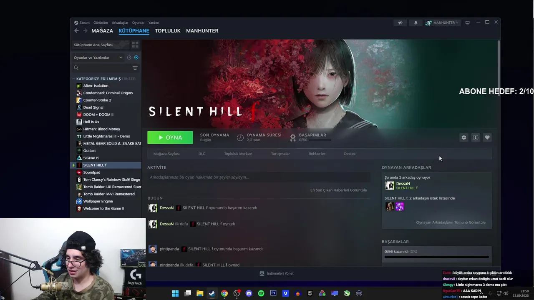Open Discord from taskbar
The width and height of the screenshot is (534, 300).
249,293
